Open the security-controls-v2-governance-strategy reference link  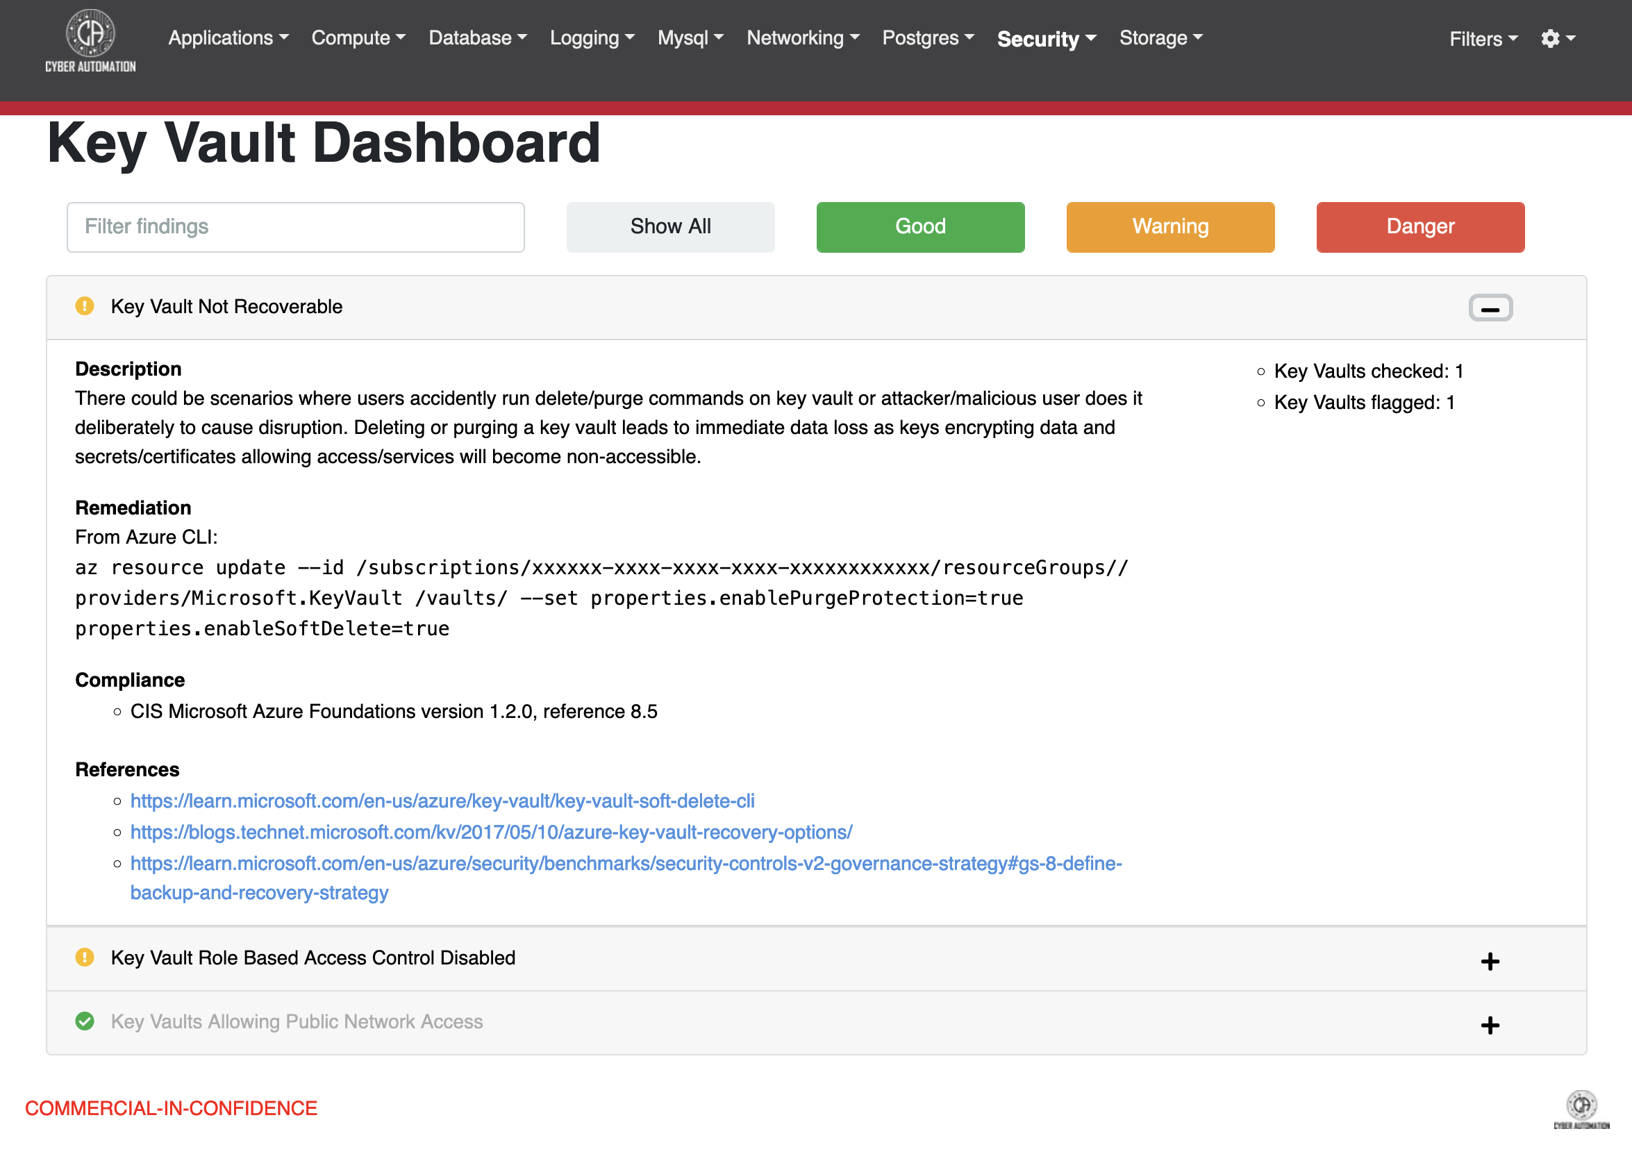click(x=626, y=878)
